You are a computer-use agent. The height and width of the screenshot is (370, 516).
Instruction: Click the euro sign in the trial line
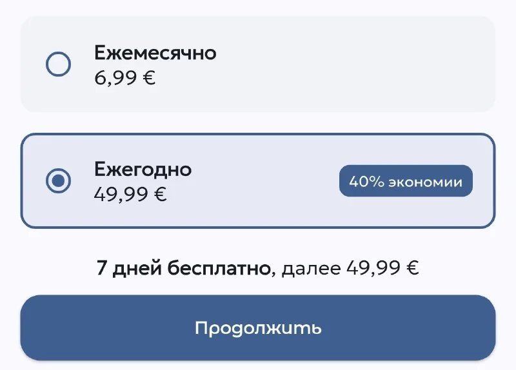[412, 268]
